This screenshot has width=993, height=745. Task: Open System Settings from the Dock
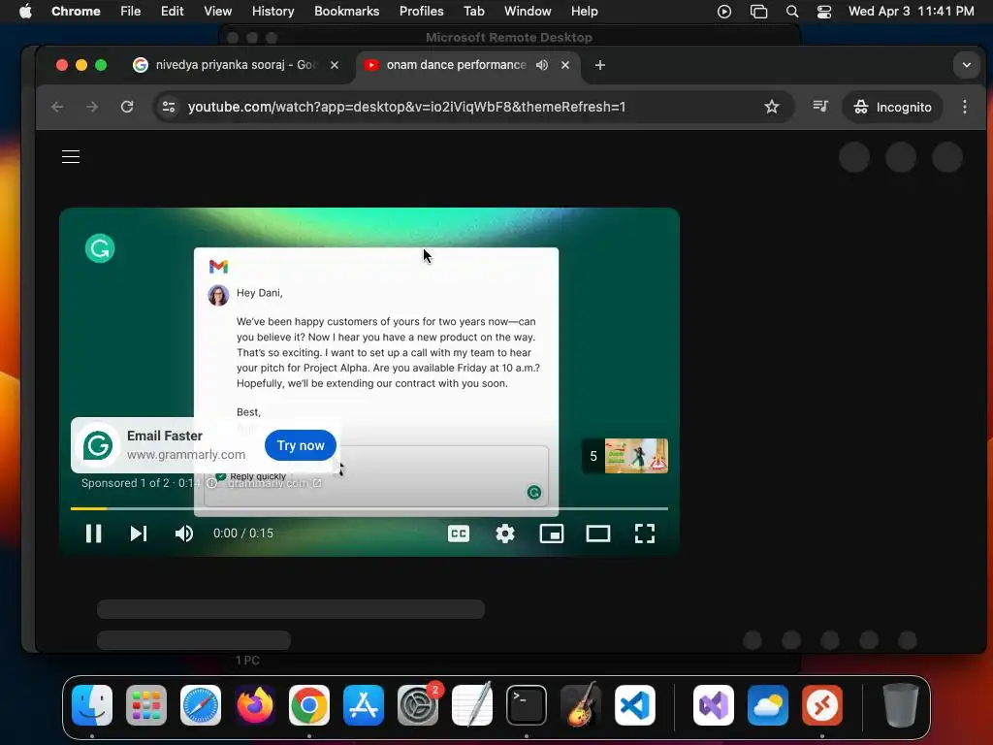(418, 705)
